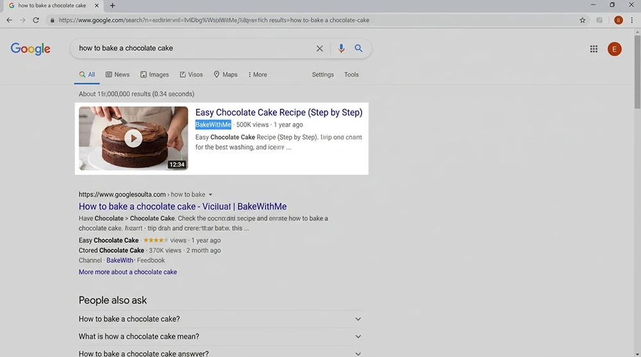
Task: Open the googlesoulta.com result URL dropdown arrow
Action: (210, 194)
